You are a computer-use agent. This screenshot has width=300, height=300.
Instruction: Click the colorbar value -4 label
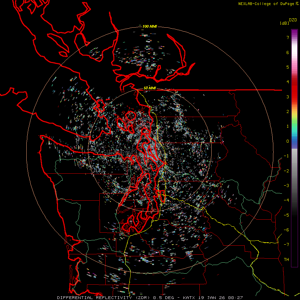[x=286, y=200]
